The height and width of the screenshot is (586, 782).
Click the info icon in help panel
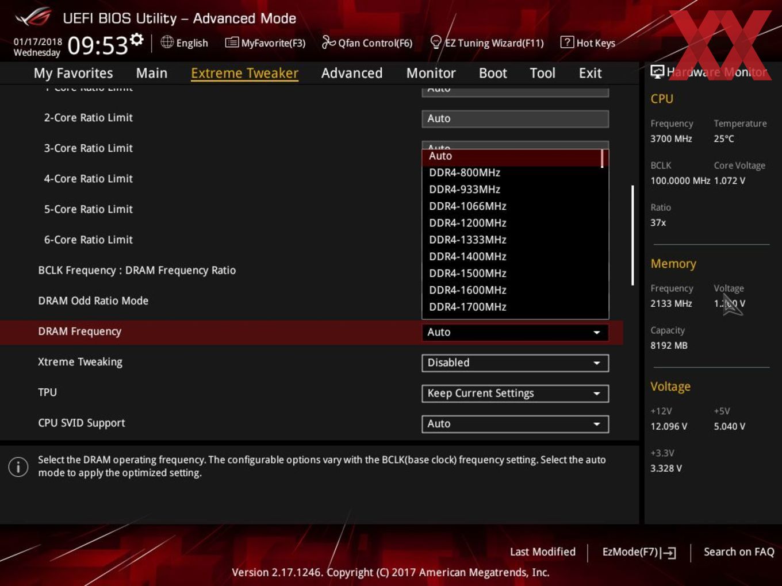[18, 467]
